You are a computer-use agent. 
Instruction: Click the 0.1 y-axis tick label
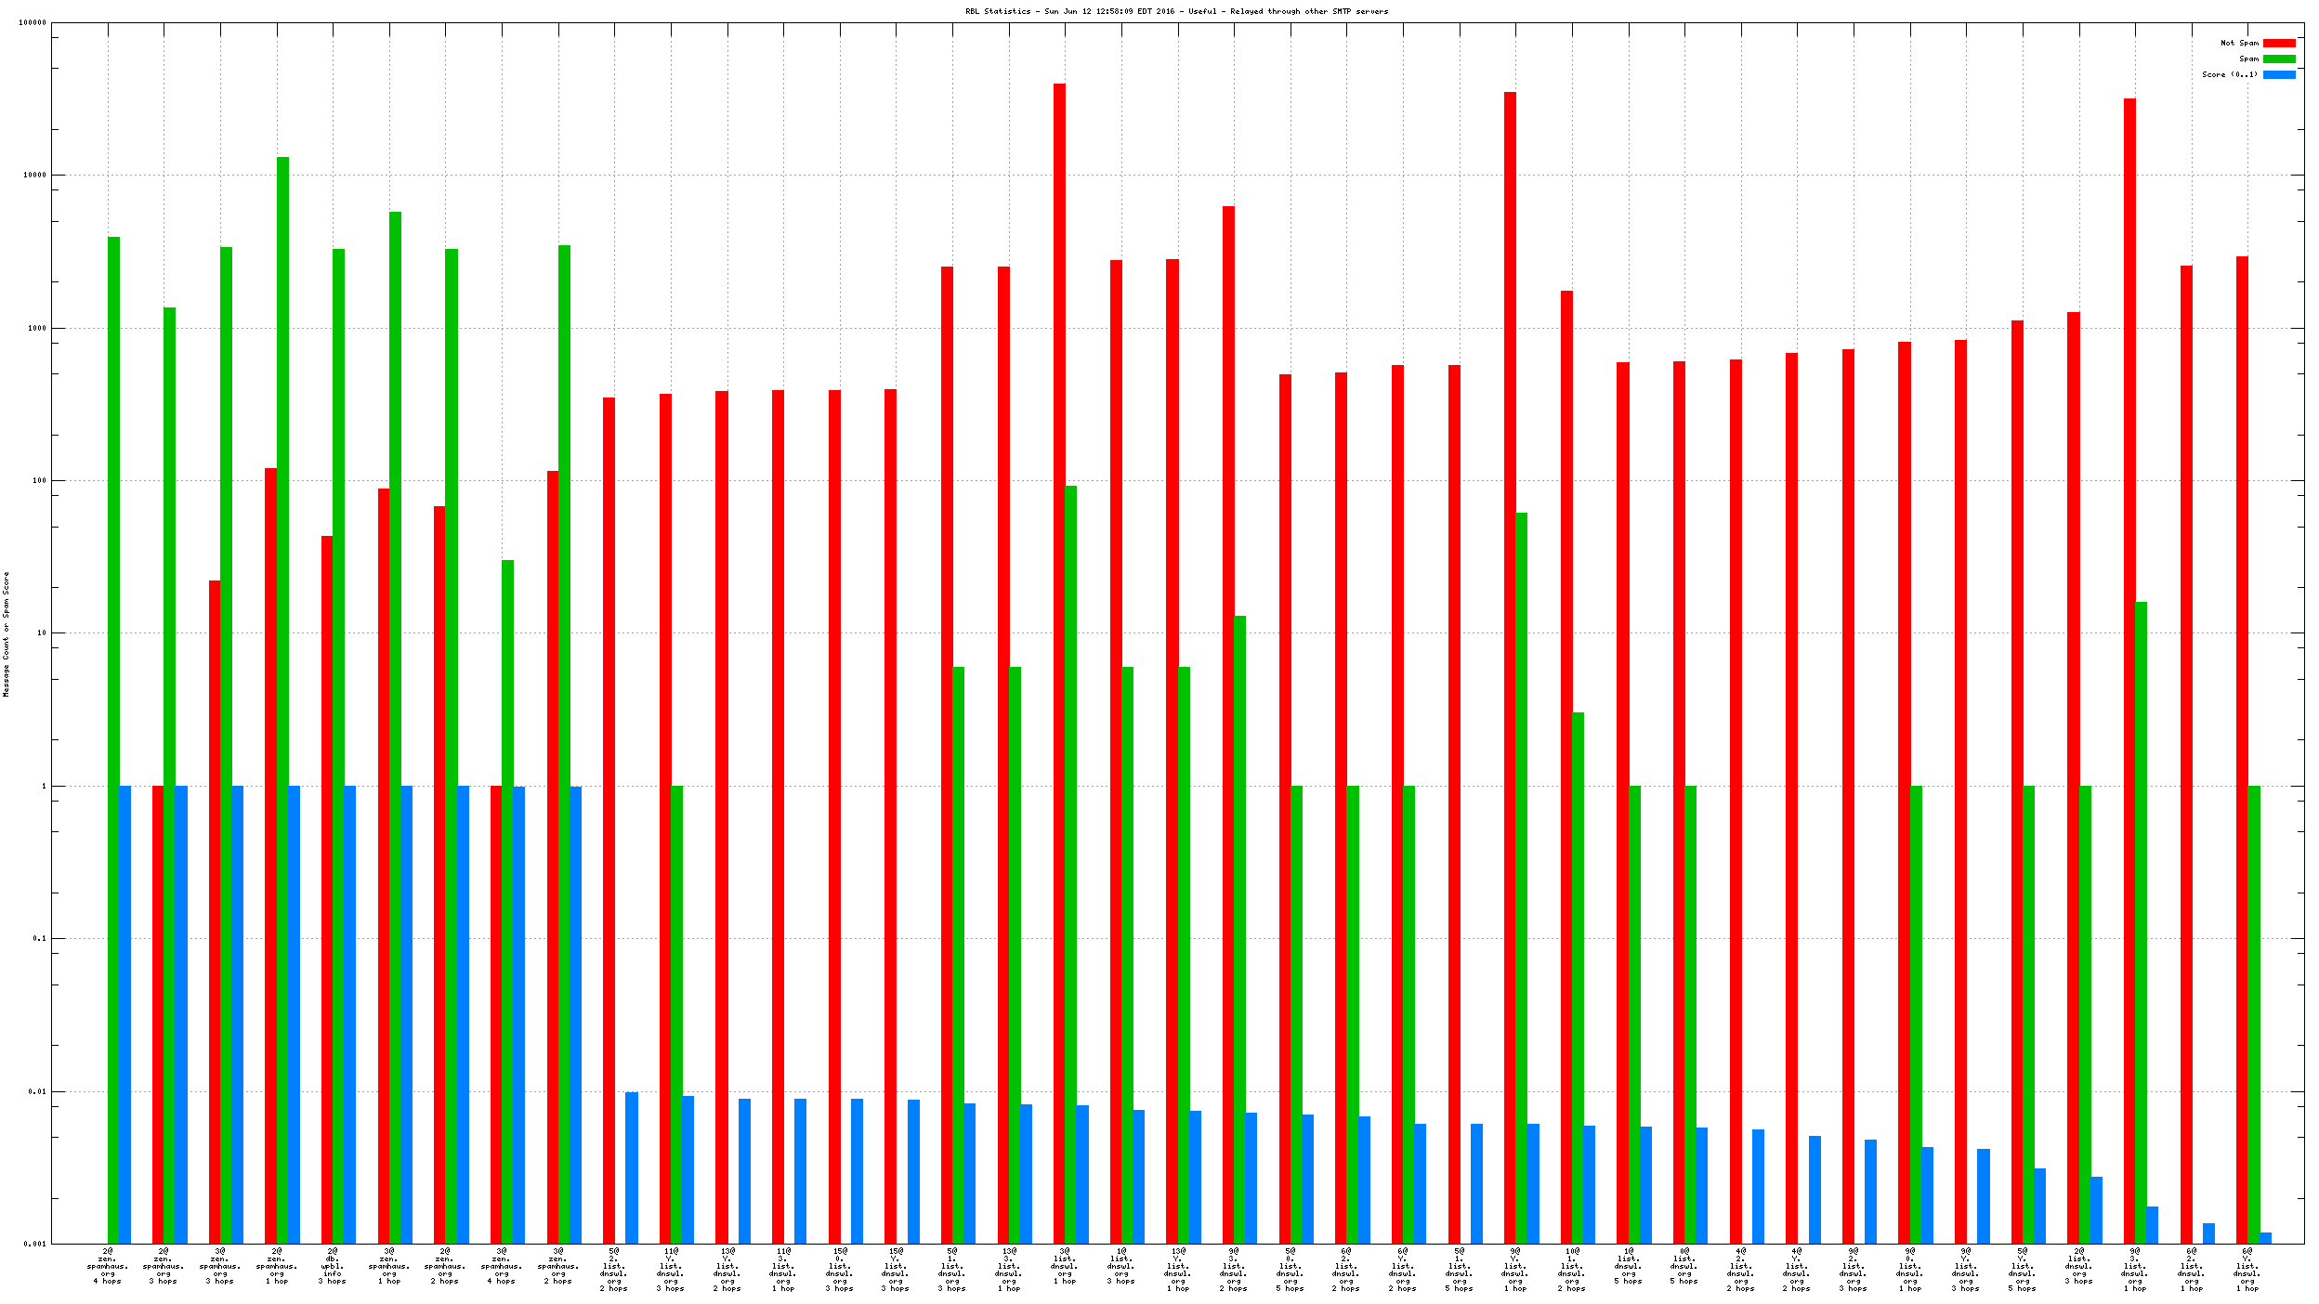(x=39, y=939)
